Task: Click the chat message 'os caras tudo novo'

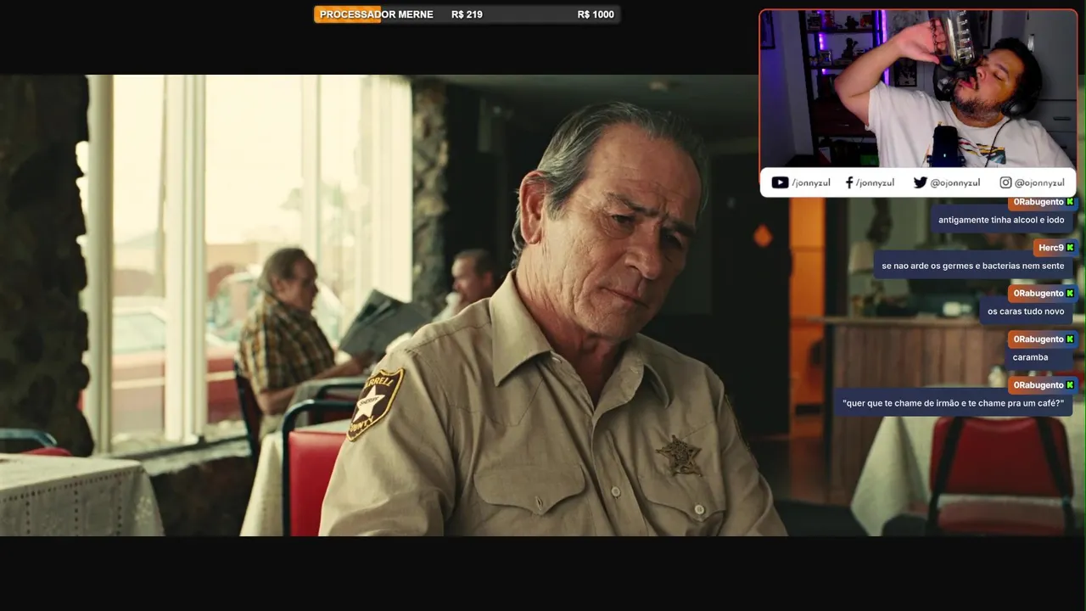Action: [1026, 311]
